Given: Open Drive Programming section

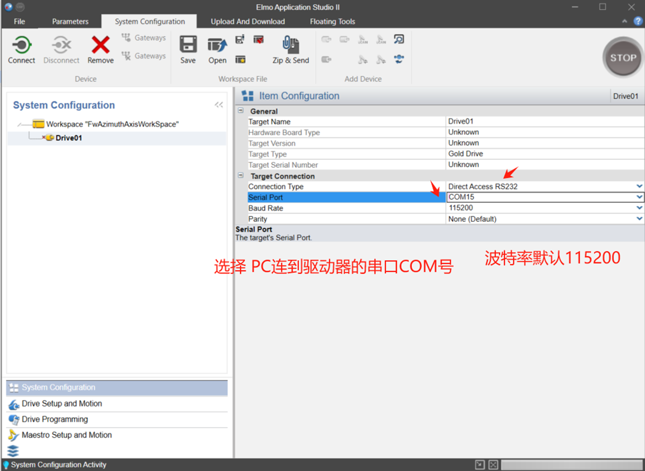Looking at the screenshot, I should pyautogui.click(x=117, y=419).
